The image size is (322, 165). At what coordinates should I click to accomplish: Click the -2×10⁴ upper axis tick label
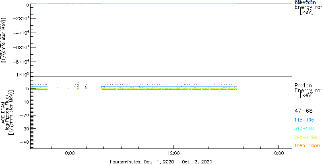[21, 18]
